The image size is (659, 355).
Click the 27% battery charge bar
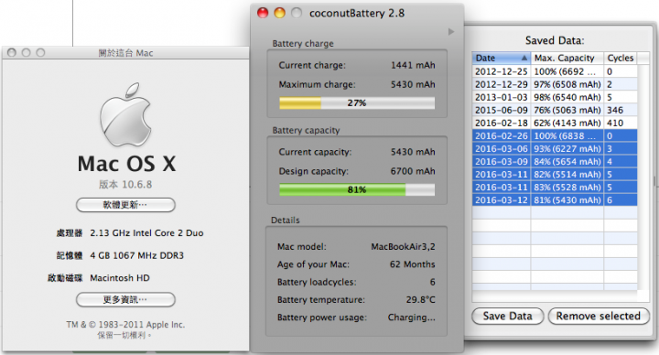click(357, 102)
